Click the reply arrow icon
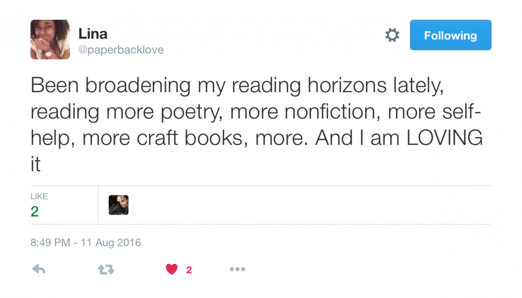522x298 pixels. coord(39,269)
